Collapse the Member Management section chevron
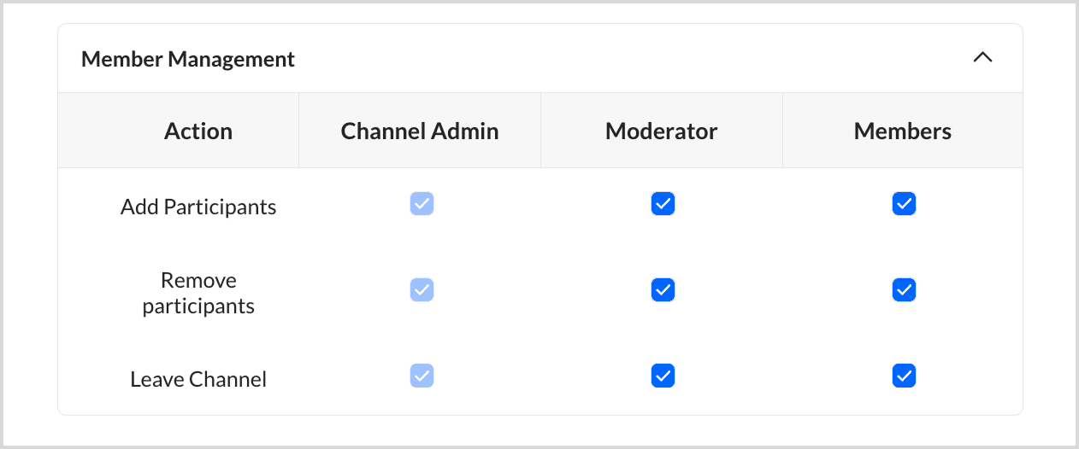1079x449 pixels. pyautogui.click(x=982, y=58)
